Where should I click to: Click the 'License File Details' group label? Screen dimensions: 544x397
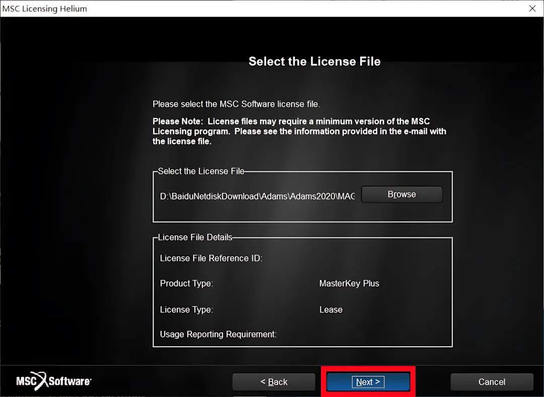point(195,237)
